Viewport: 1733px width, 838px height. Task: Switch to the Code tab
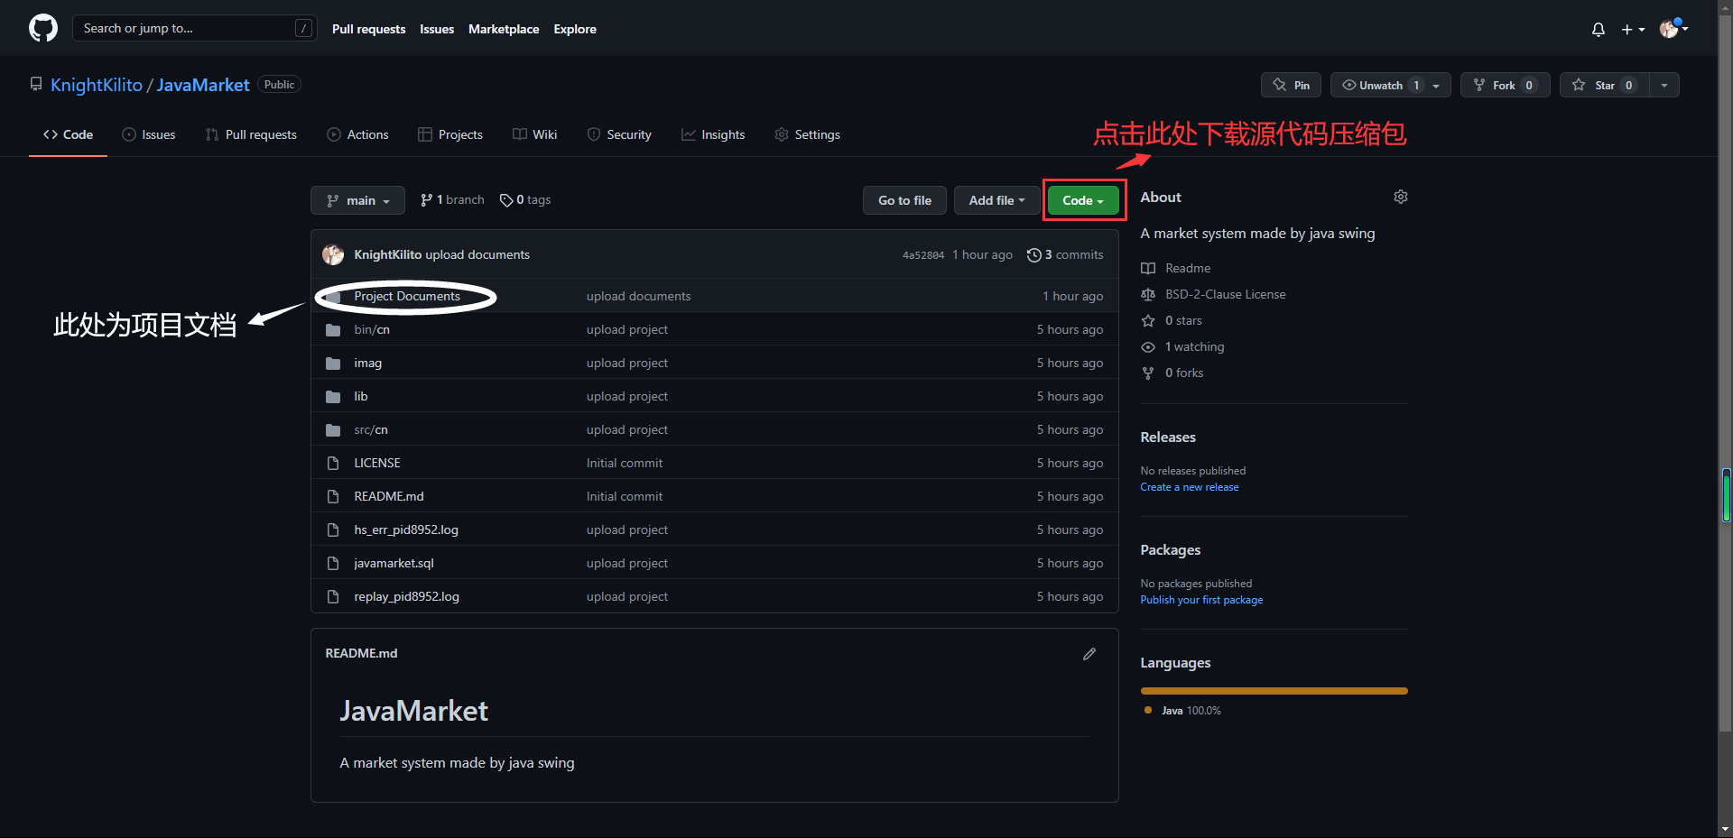pyautogui.click(x=68, y=134)
